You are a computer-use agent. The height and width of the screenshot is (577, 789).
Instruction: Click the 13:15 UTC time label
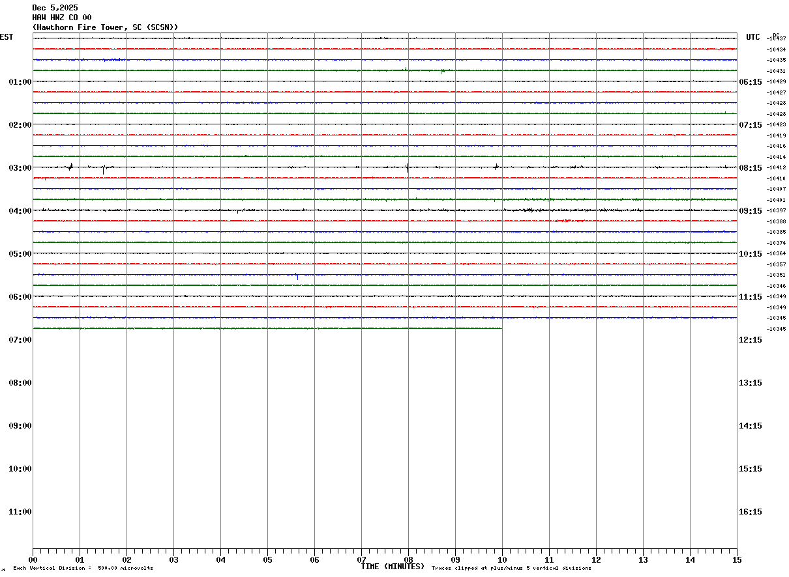click(x=751, y=383)
